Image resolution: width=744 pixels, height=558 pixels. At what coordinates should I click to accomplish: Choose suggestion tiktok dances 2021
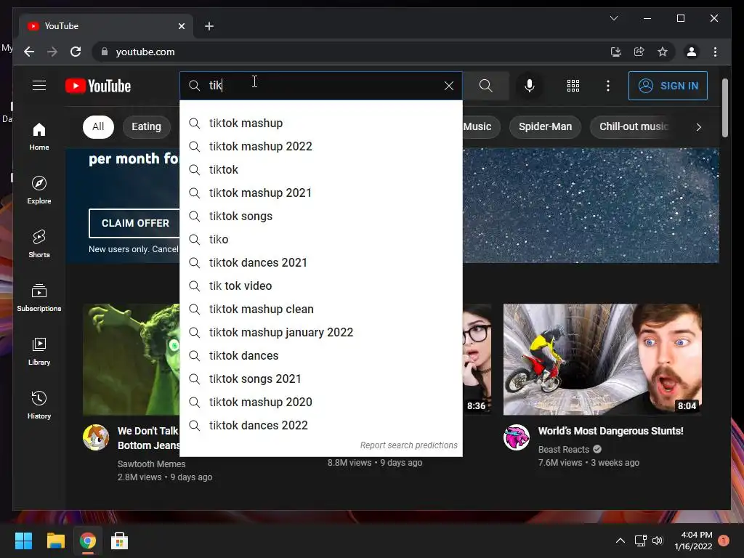[321, 263]
